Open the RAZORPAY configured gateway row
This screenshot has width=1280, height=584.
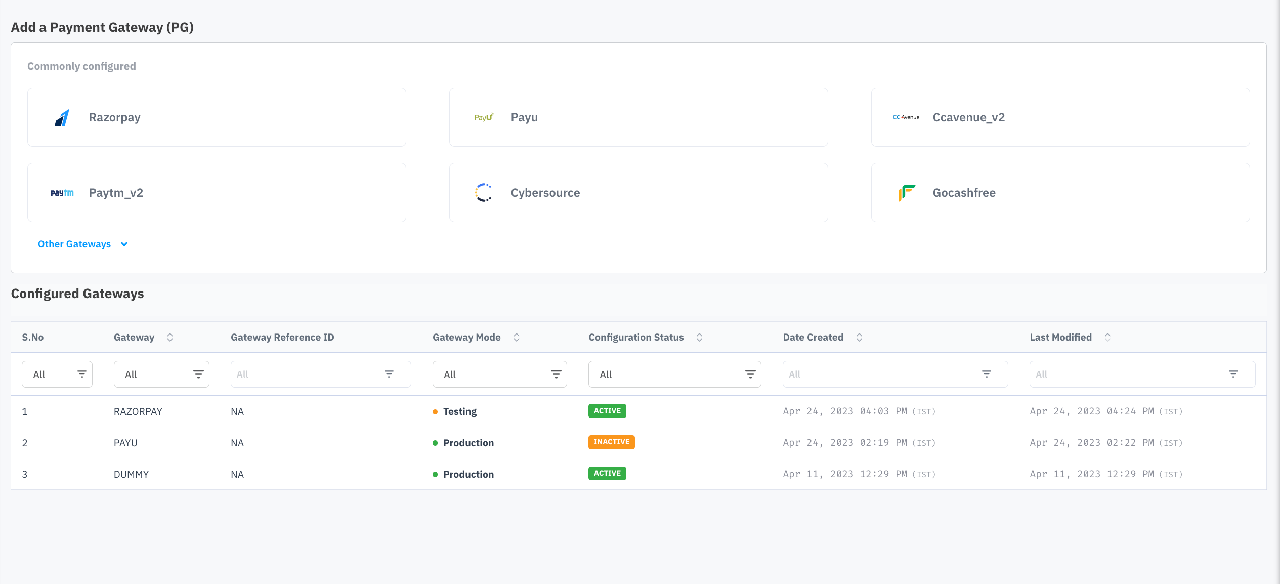point(138,411)
